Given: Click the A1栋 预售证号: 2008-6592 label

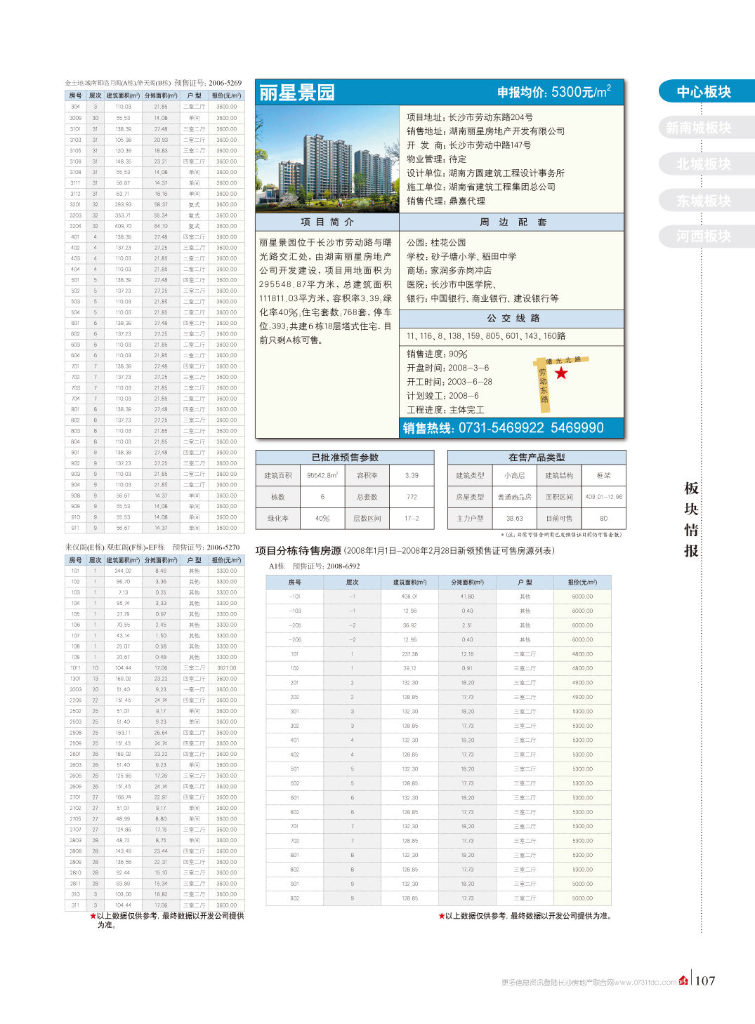Looking at the screenshot, I should (314, 566).
